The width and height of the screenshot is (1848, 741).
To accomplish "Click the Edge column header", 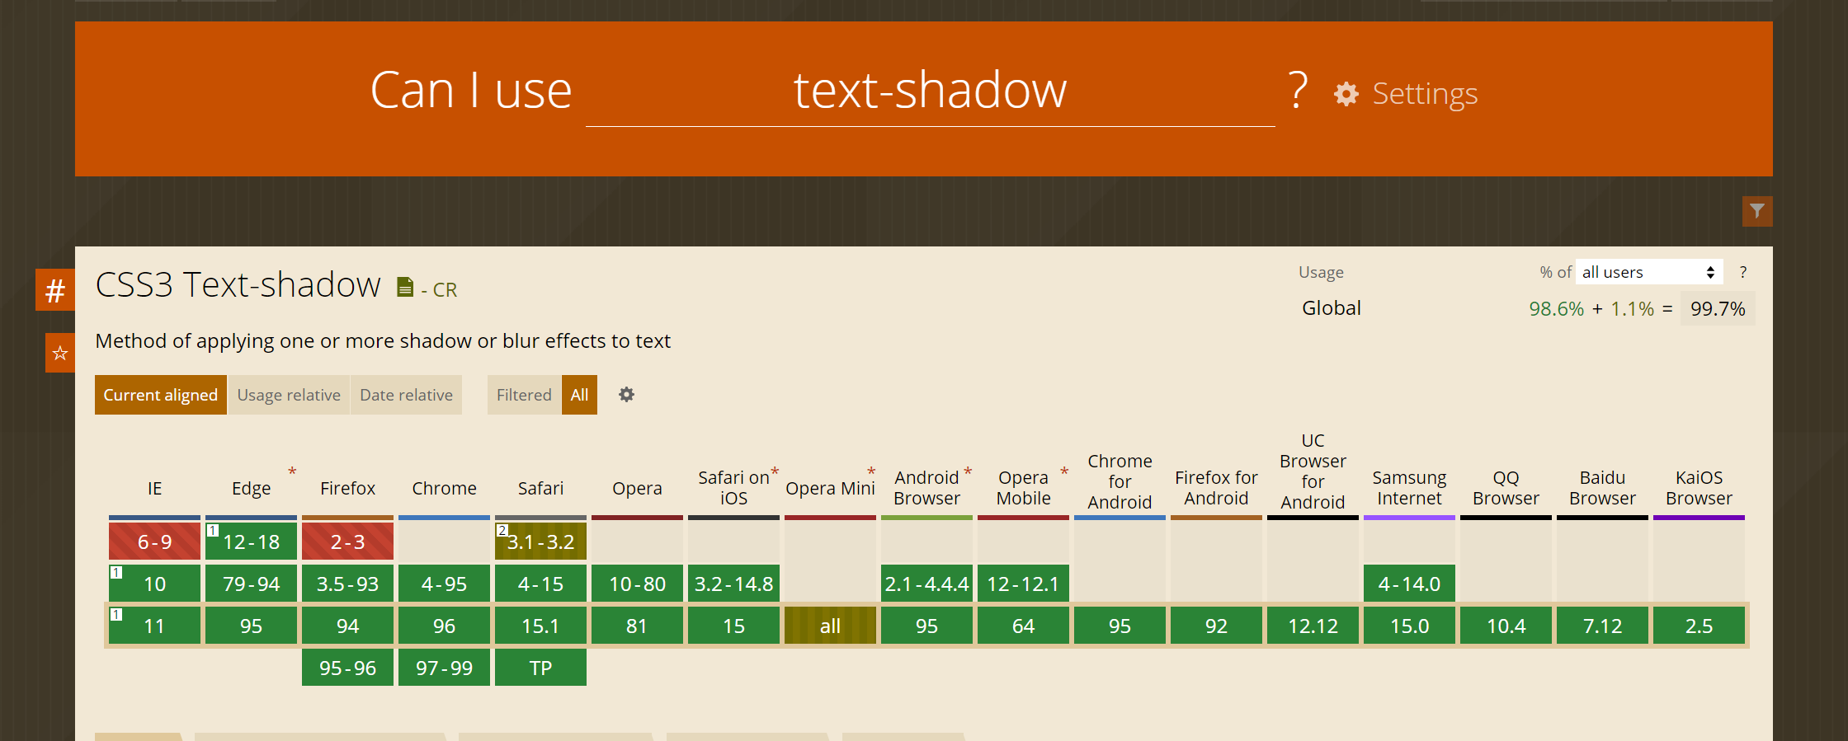I will click(252, 488).
